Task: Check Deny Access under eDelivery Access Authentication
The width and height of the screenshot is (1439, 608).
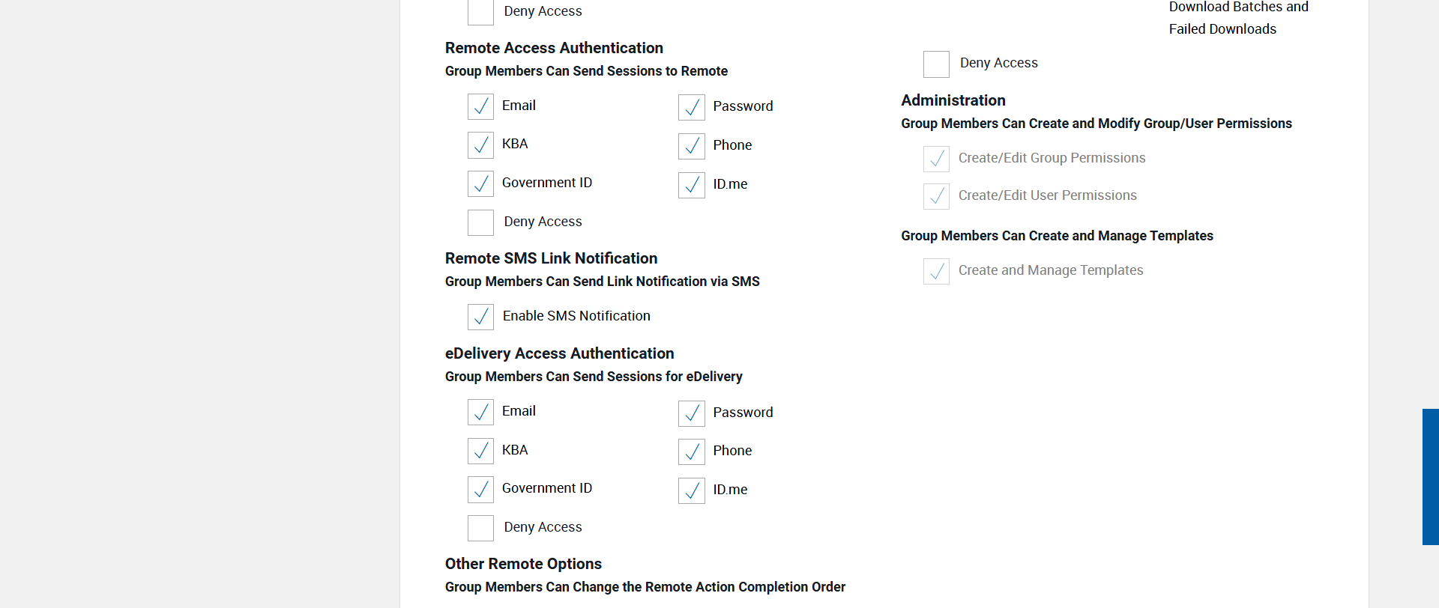Action: [x=480, y=528]
